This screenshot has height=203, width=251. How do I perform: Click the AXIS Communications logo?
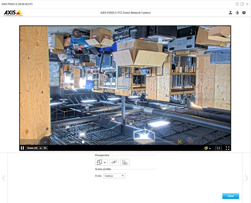13,13
